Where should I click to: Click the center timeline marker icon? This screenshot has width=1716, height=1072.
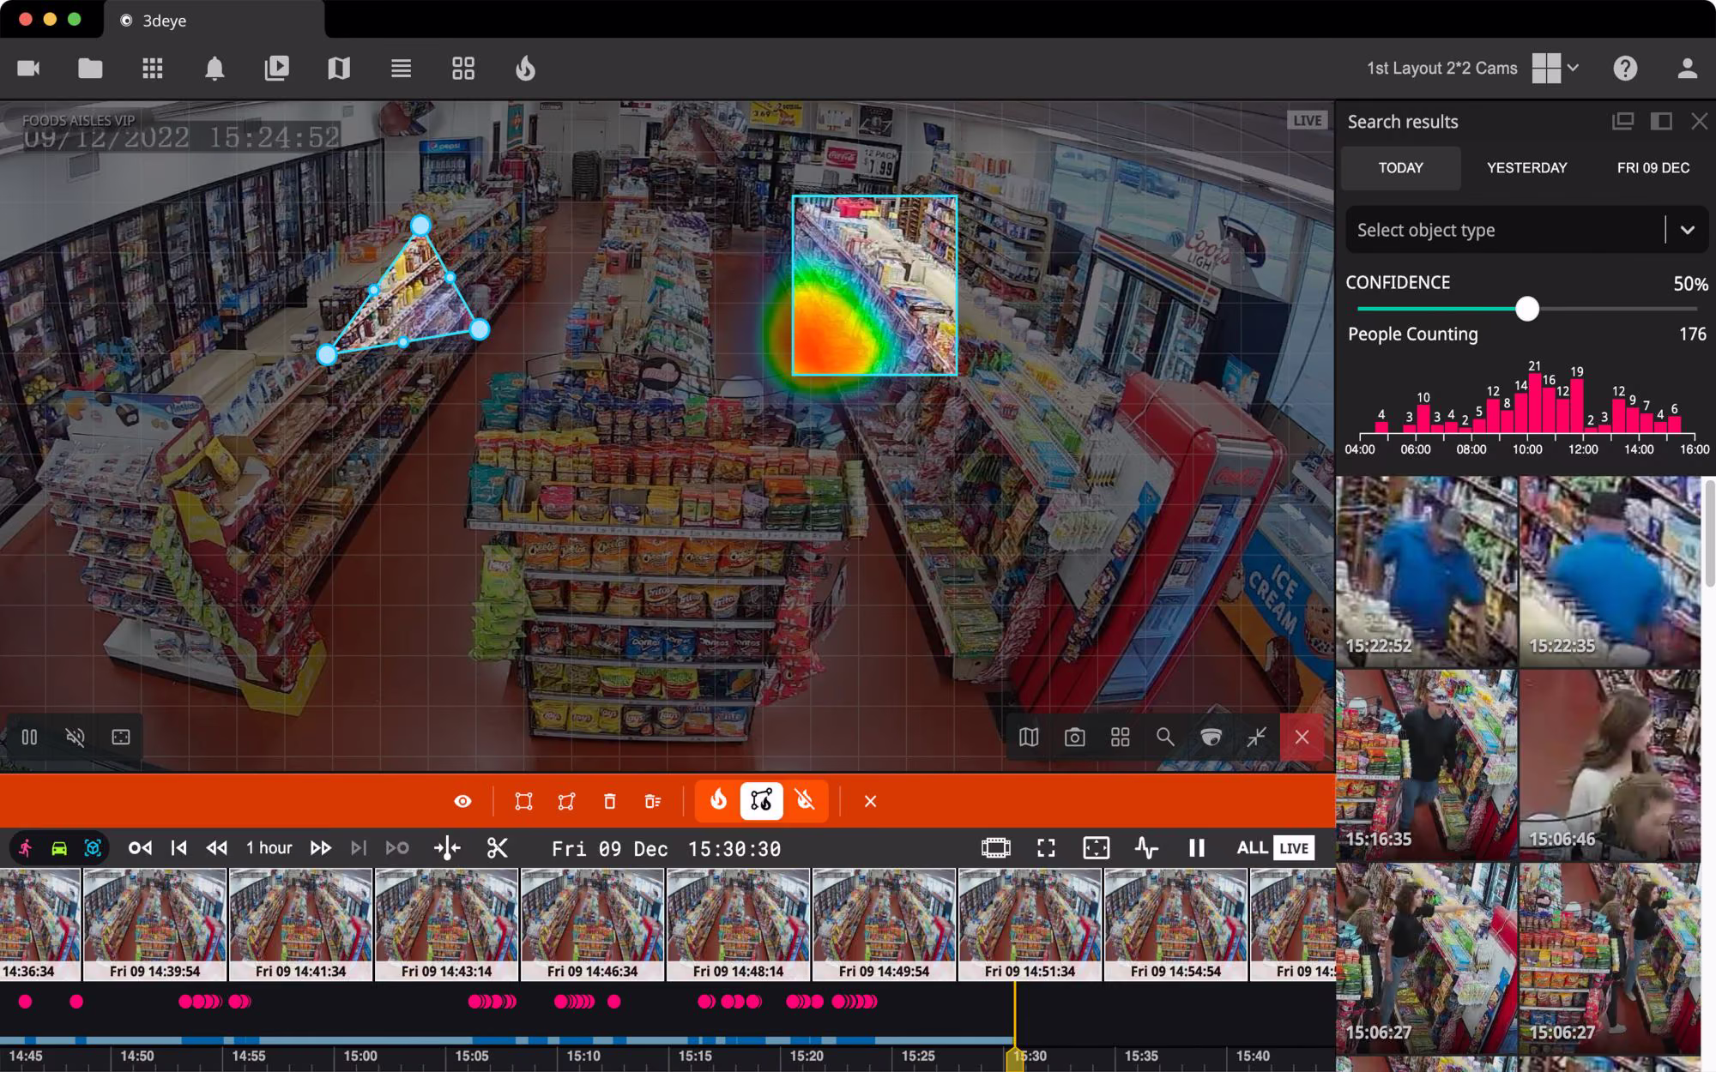coord(447,848)
